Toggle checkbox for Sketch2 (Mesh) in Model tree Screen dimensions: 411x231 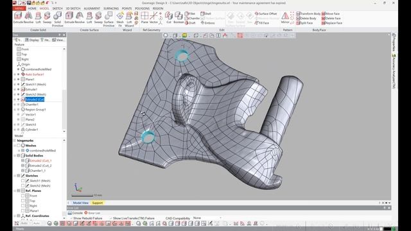(x=23, y=185)
